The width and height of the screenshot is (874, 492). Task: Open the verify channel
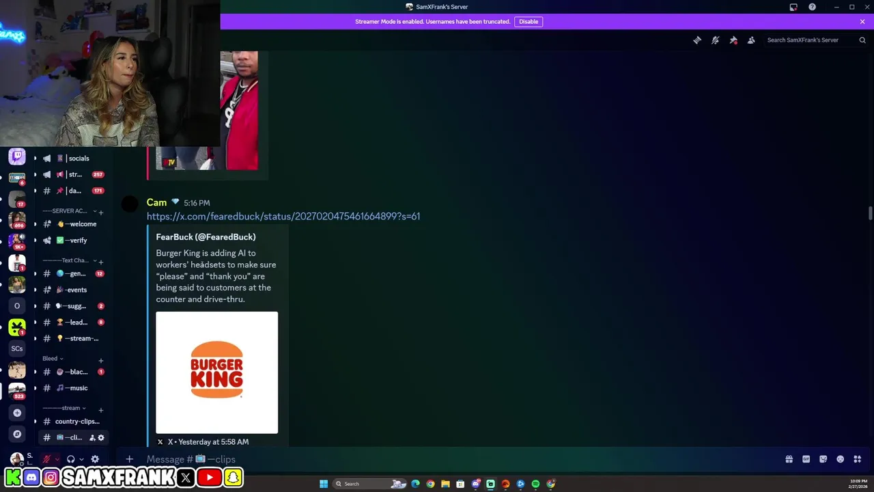(72, 241)
